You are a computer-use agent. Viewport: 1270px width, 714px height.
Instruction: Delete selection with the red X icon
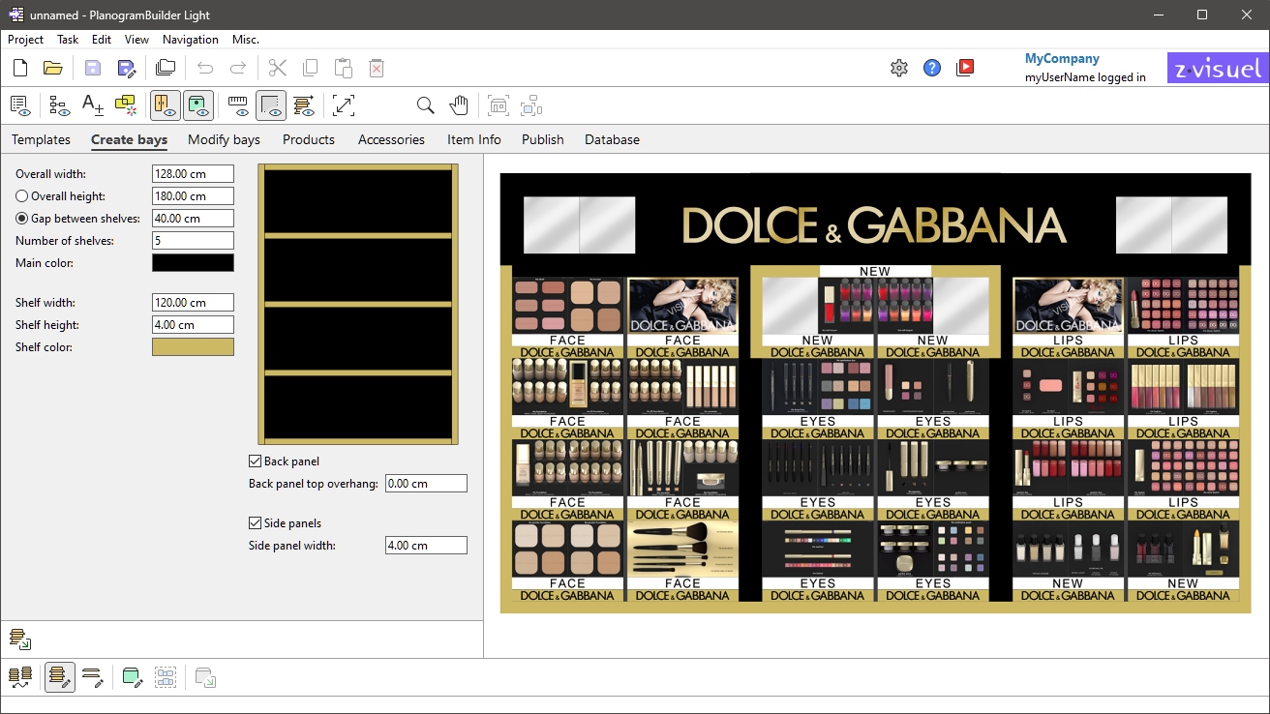pos(377,68)
